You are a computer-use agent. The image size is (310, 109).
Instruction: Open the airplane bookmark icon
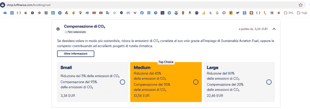(x=237, y=13)
